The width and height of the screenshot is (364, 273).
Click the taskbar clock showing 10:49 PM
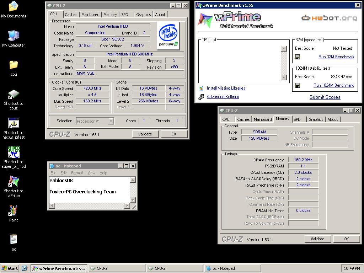[352, 268]
